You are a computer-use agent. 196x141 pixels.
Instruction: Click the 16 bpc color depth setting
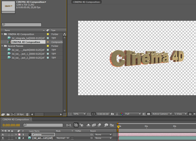tap(20, 114)
